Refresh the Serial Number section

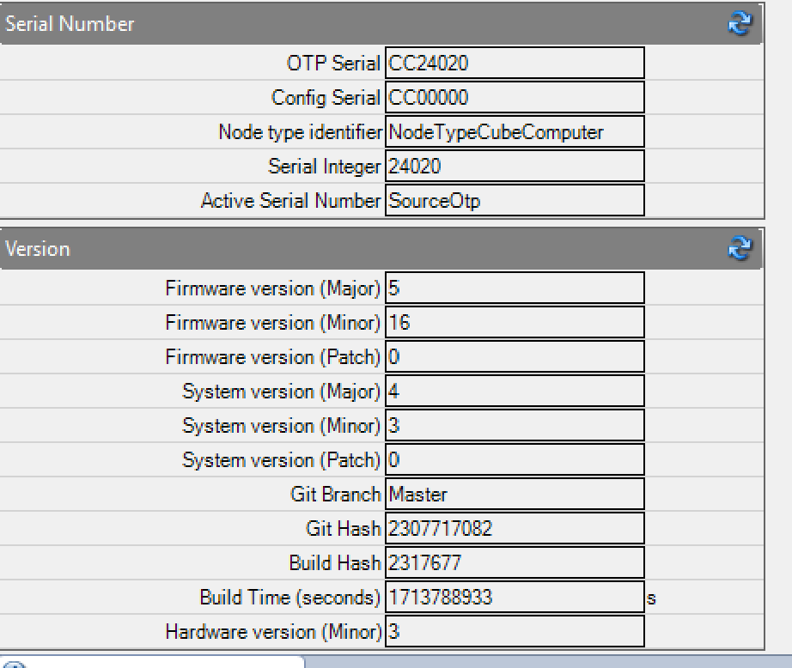[739, 23]
